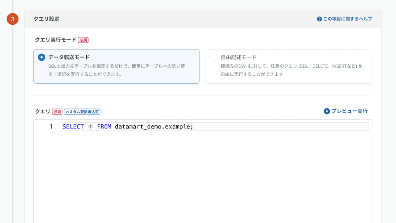Click datamart_demo.example table name in editor
Viewport: 396px width, 223px height.
click(154, 127)
